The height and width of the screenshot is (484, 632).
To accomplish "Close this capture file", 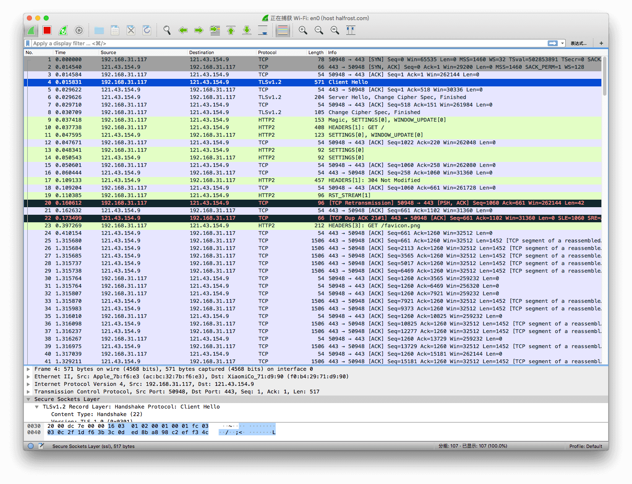I will point(131,30).
